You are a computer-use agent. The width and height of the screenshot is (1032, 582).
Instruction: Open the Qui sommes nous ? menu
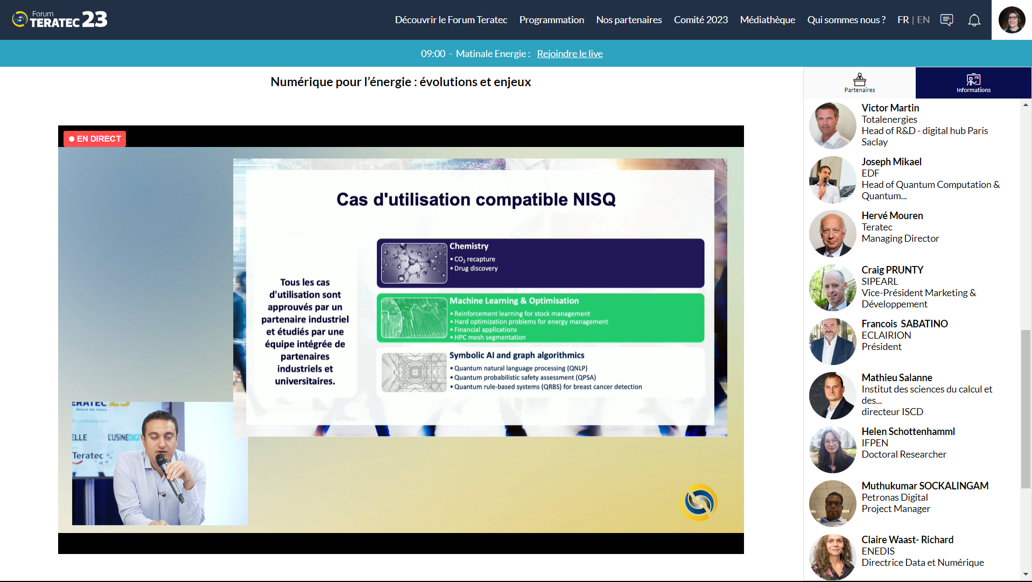tap(846, 20)
